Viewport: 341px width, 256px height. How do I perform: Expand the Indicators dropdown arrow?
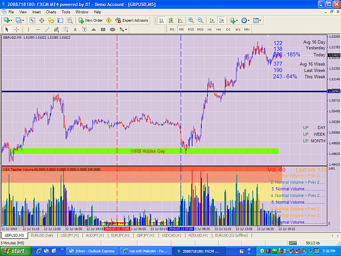(x=237, y=20)
